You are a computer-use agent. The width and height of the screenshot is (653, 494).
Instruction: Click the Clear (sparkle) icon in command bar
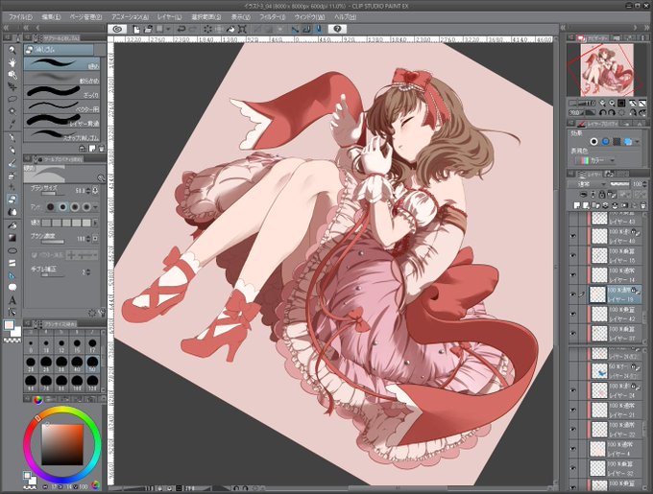click(207, 29)
